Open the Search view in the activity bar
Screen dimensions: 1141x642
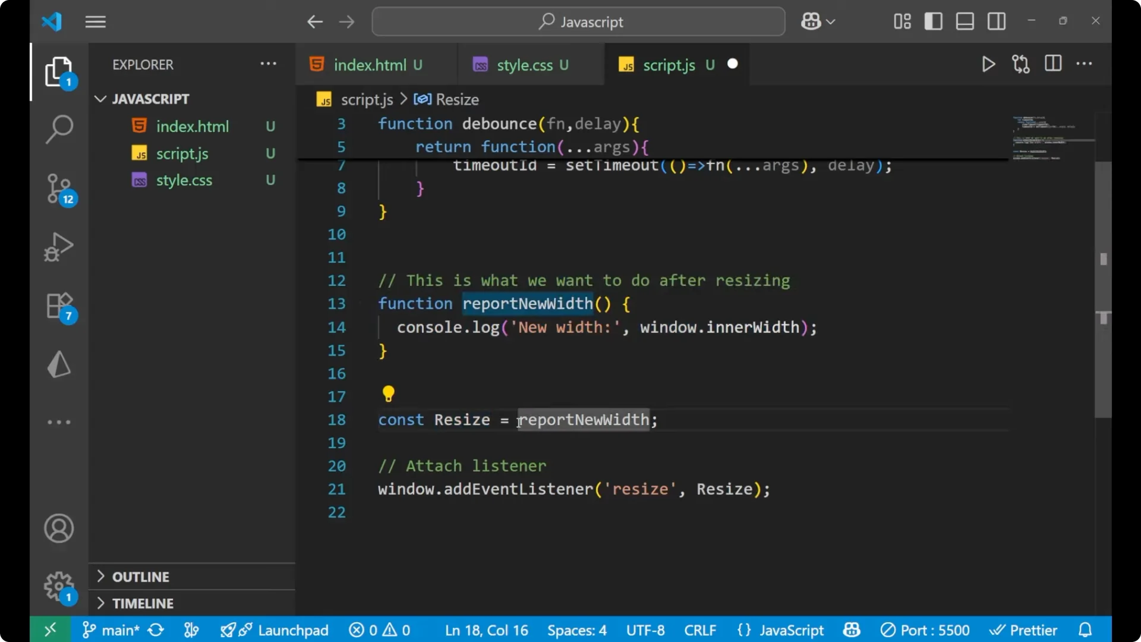tap(59, 128)
